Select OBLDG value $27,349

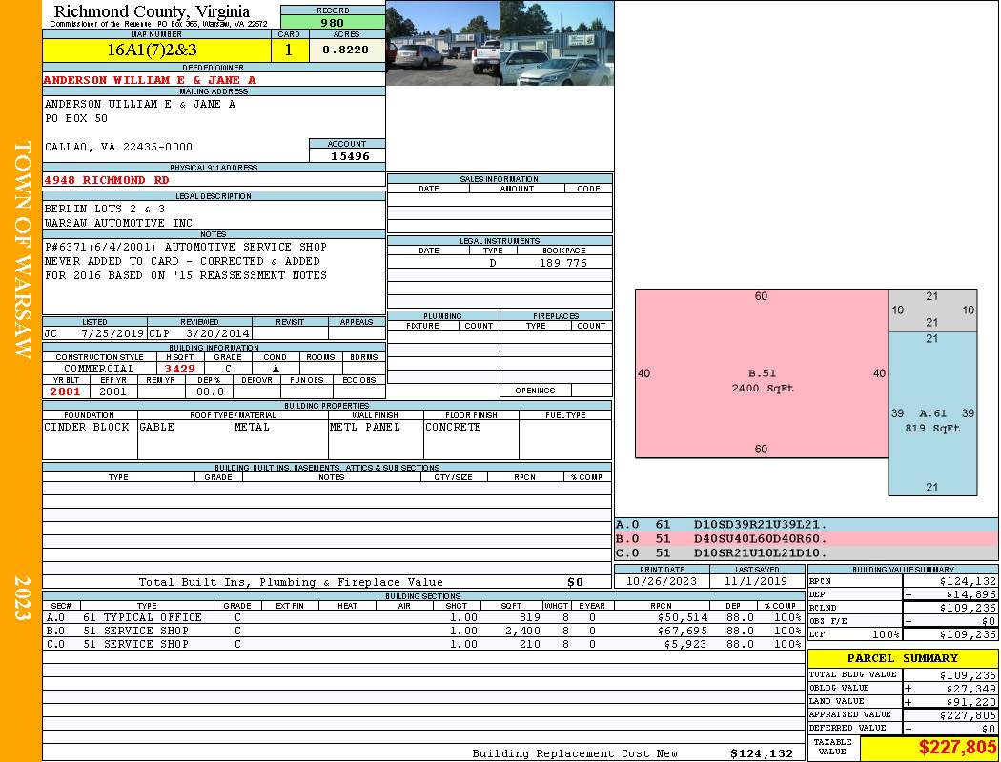tap(971, 689)
